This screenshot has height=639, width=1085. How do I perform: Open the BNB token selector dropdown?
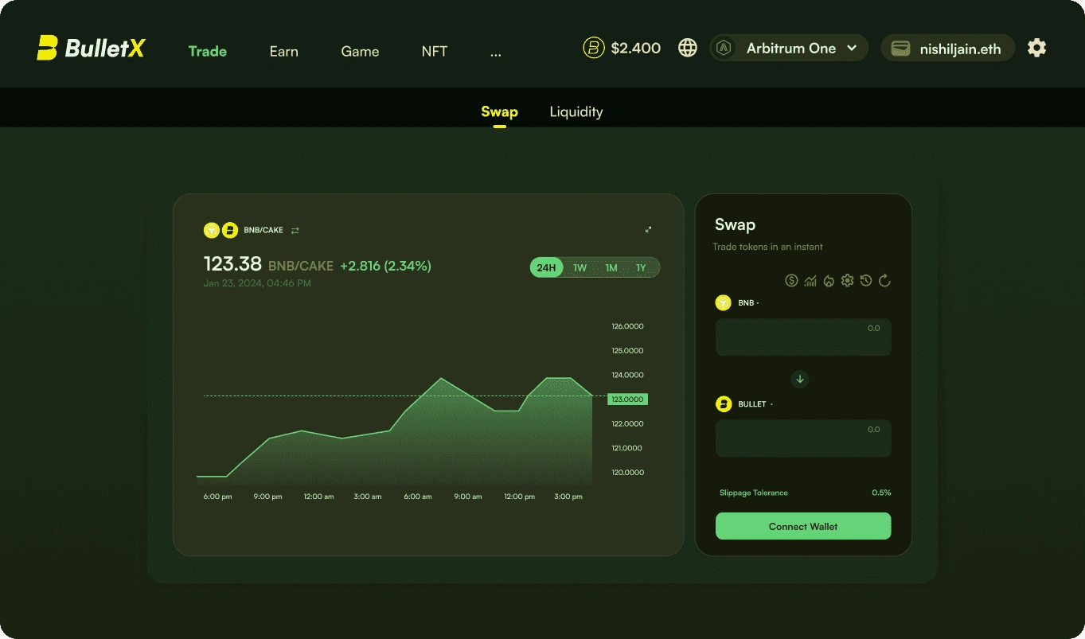[x=748, y=303]
